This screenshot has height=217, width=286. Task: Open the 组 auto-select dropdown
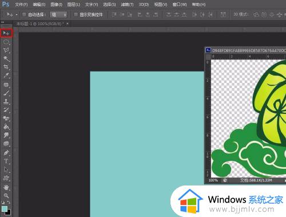(58, 15)
